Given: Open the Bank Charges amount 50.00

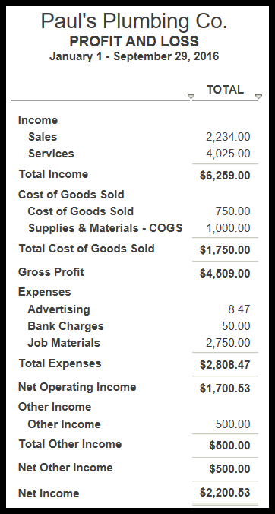Looking at the screenshot, I should pos(235,326).
